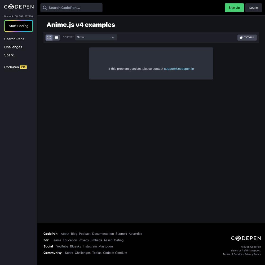The image size is (265, 265).
Task: Open the Education footer link
Action: pyautogui.click(x=70, y=240)
